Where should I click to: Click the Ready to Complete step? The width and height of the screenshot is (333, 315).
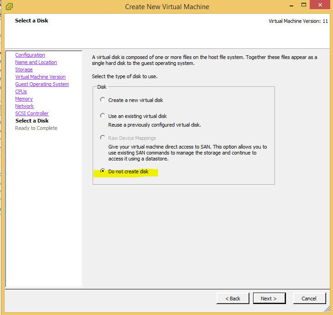pyautogui.click(x=36, y=128)
